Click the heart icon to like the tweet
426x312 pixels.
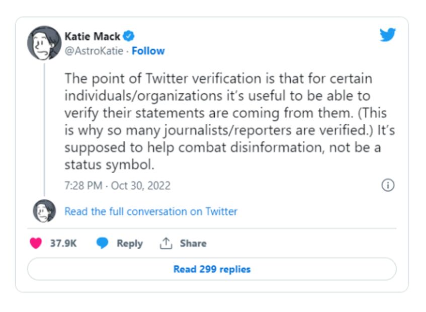click(x=36, y=243)
